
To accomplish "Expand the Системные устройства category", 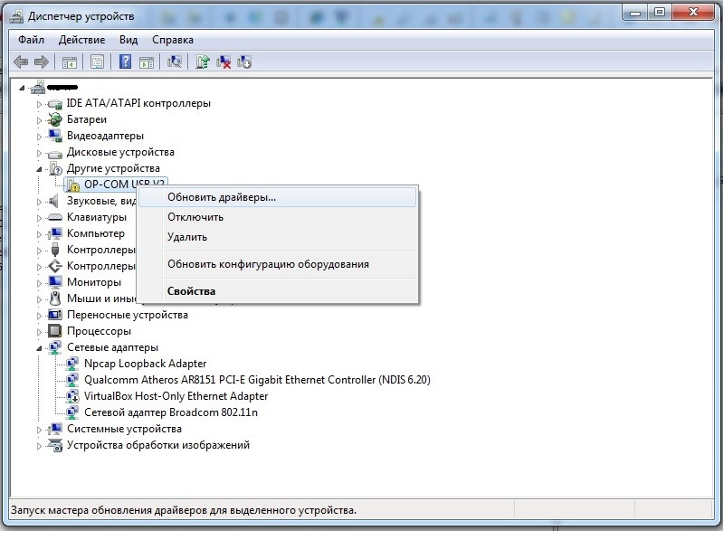I will click(39, 430).
